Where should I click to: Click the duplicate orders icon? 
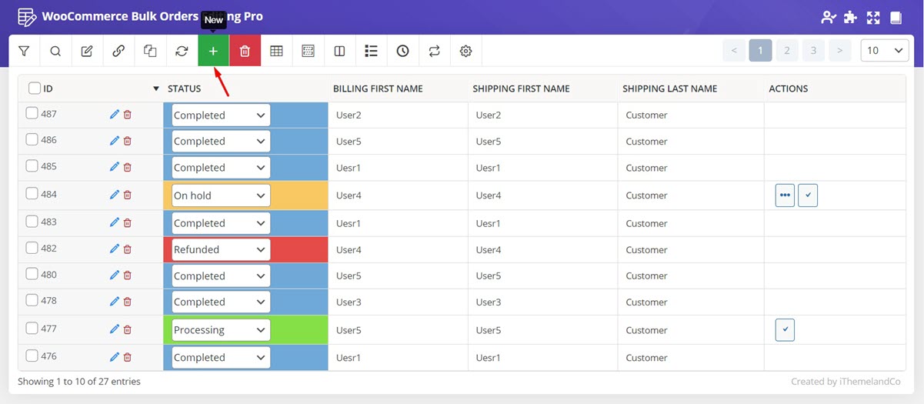150,51
